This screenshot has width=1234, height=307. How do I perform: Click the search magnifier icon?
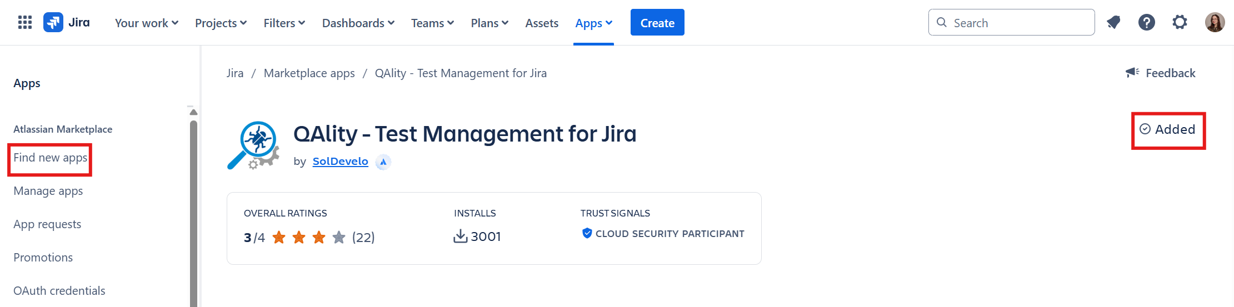[x=942, y=22]
